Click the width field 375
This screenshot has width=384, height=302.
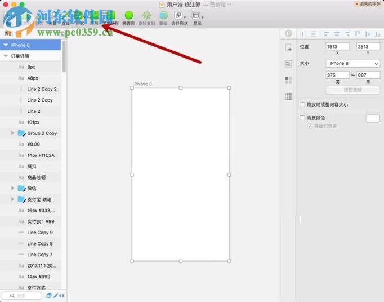click(337, 75)
